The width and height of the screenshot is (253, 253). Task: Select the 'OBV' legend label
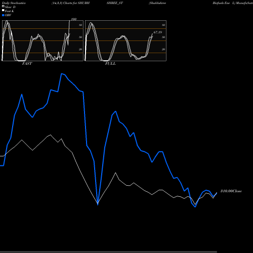8,15
